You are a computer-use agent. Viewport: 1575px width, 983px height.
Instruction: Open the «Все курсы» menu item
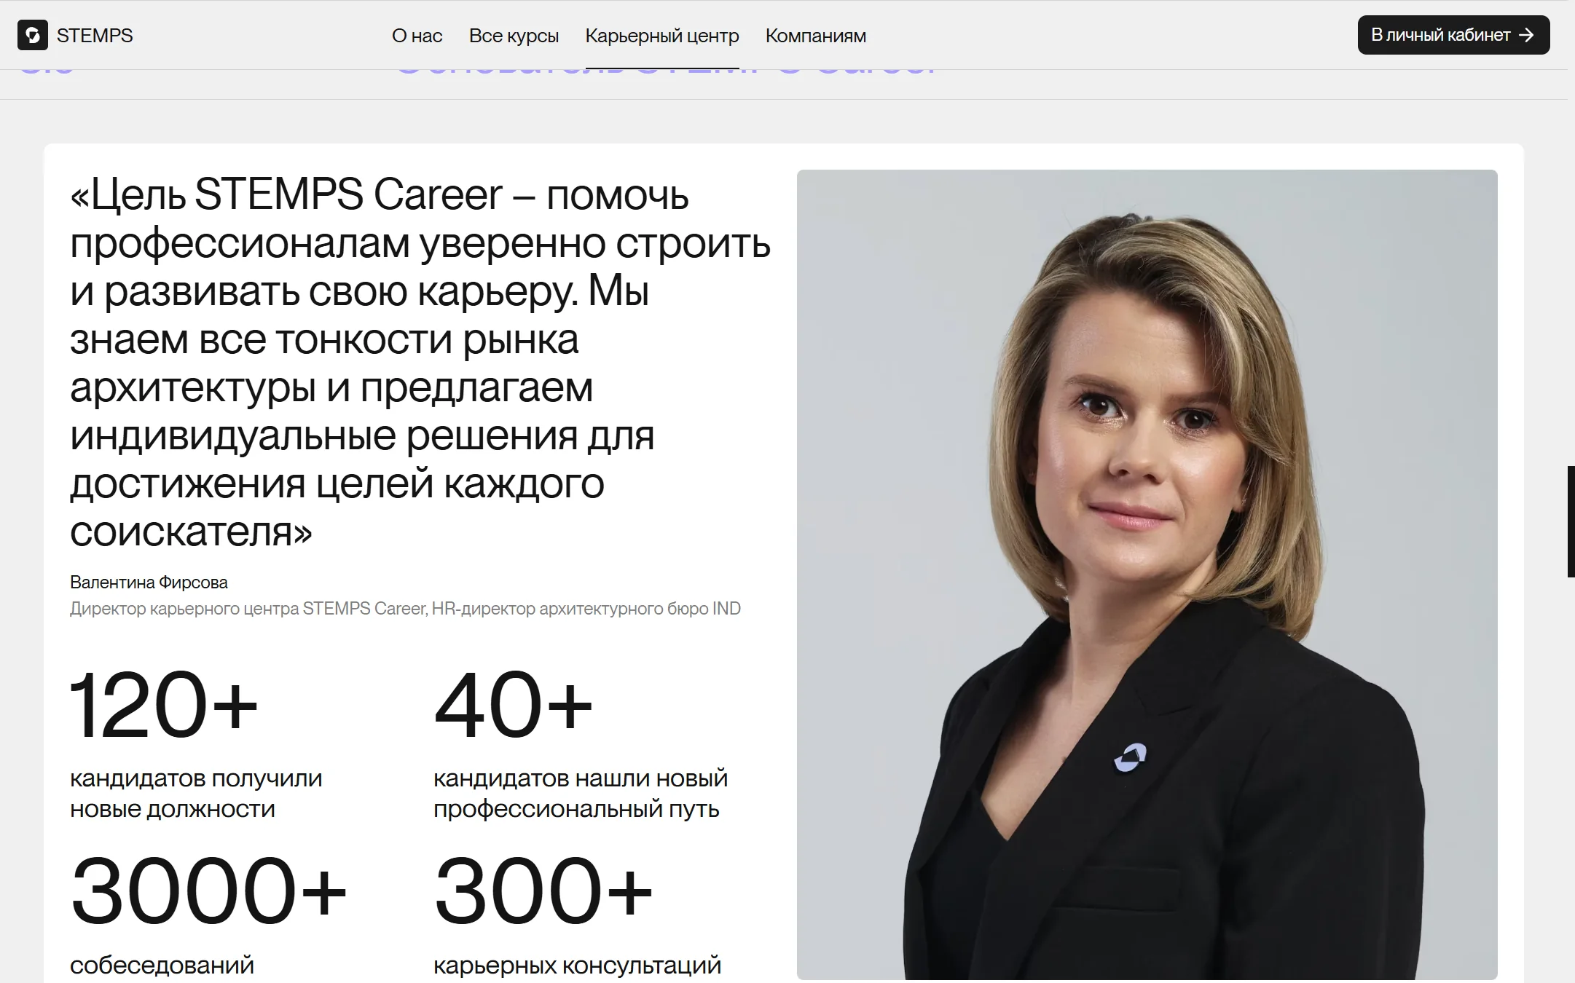point(514,36)
